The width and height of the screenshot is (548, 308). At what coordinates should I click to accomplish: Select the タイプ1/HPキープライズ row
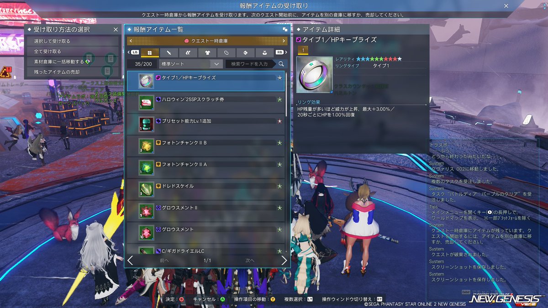(x=205, y=81)
